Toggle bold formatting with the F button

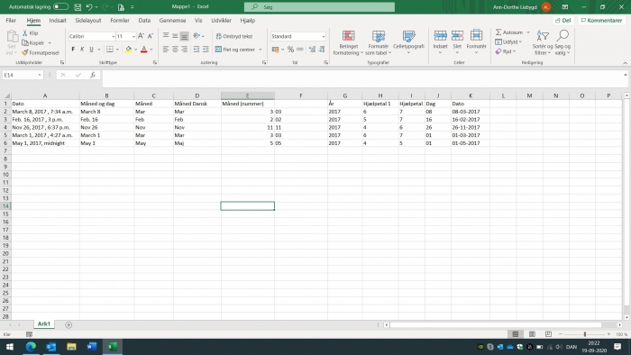[73, 50]
